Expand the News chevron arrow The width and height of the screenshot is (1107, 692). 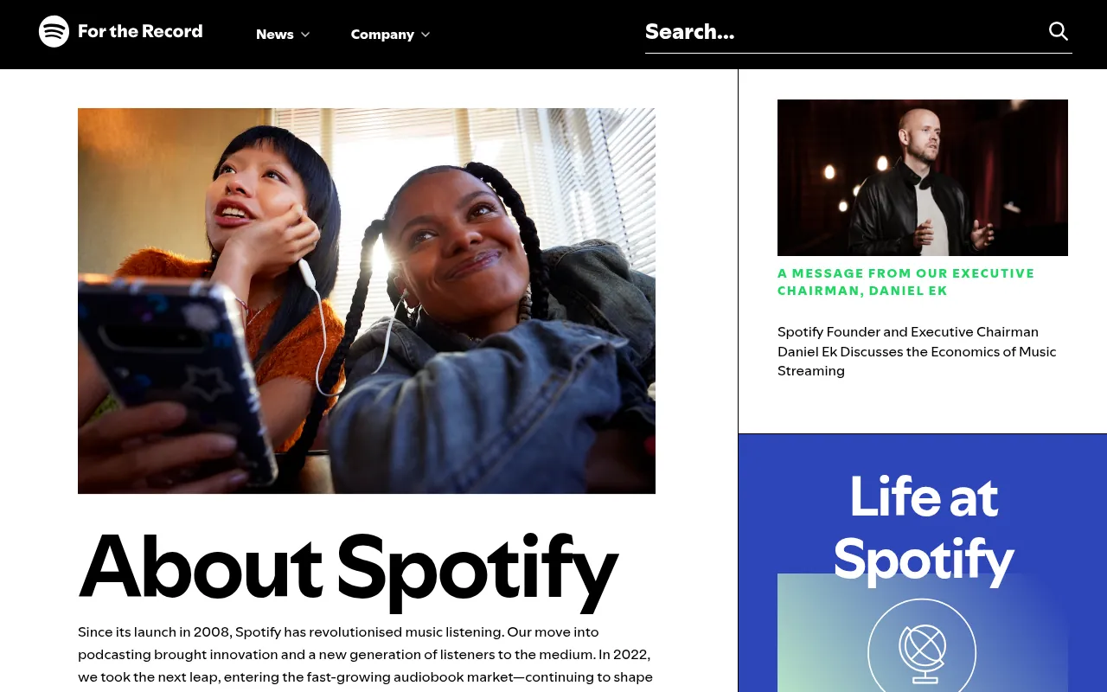click(305, 35)
